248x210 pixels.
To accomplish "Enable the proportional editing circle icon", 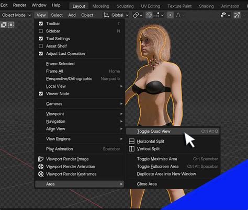I will click(x=170, y=15).
